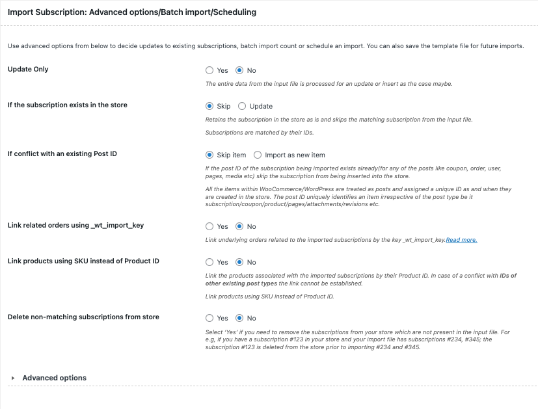Select No for linking products by SKU
The image size is (538, 409).
coord(239,262)
